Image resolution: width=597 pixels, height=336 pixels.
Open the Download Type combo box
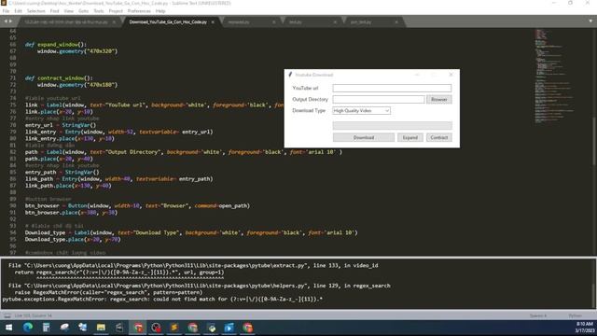361,110
